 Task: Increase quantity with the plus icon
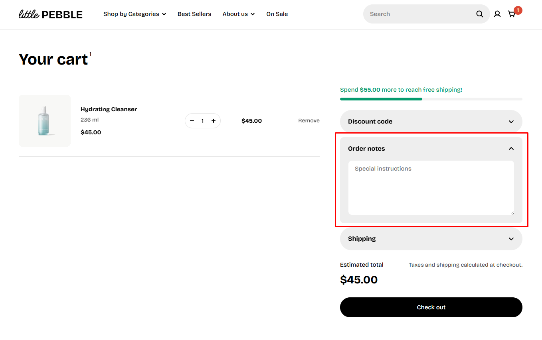coord(214,121)
